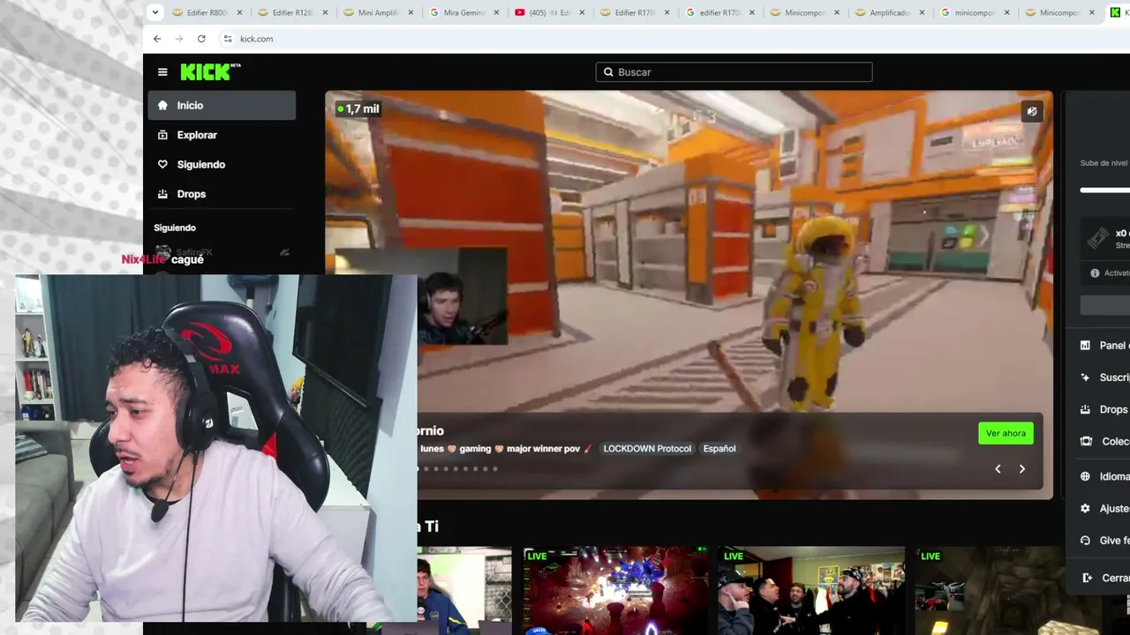Click the search magnifier icon
1130x635 pixels.
pos(607,72)
